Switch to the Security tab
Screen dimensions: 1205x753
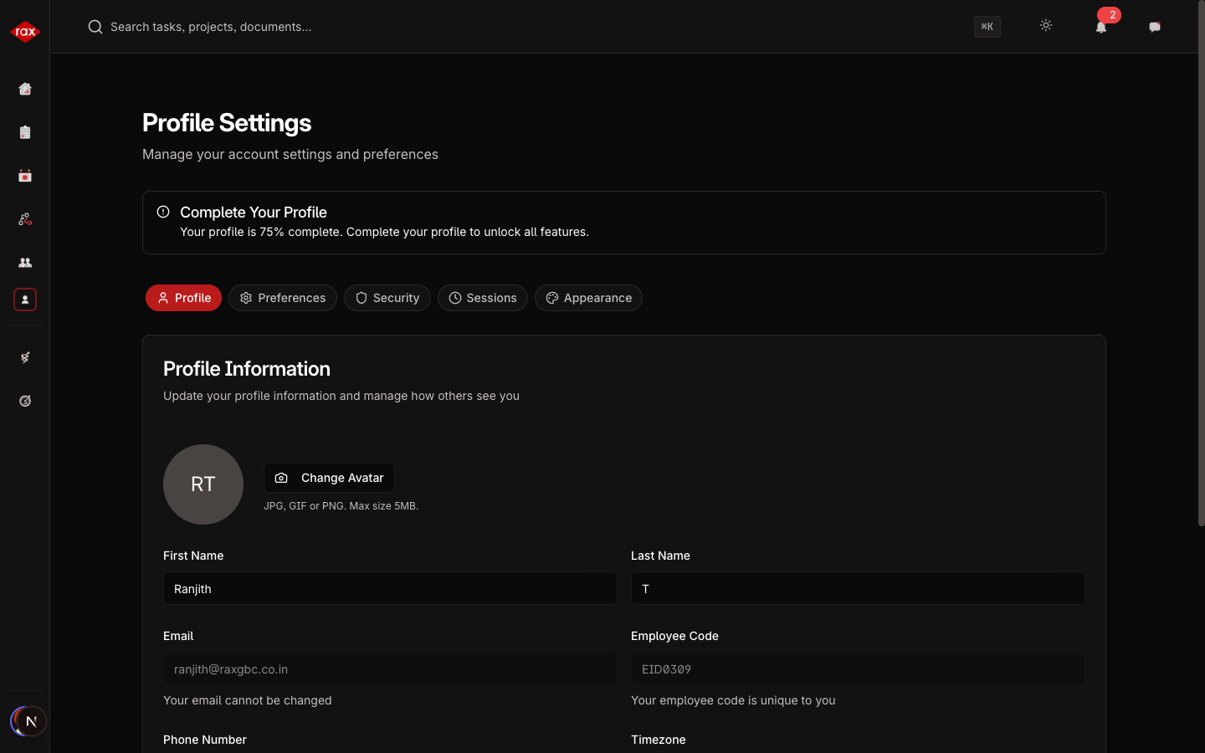(387, 298)
